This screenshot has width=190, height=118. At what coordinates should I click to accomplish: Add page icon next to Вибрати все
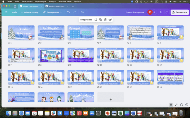point(96,20)
